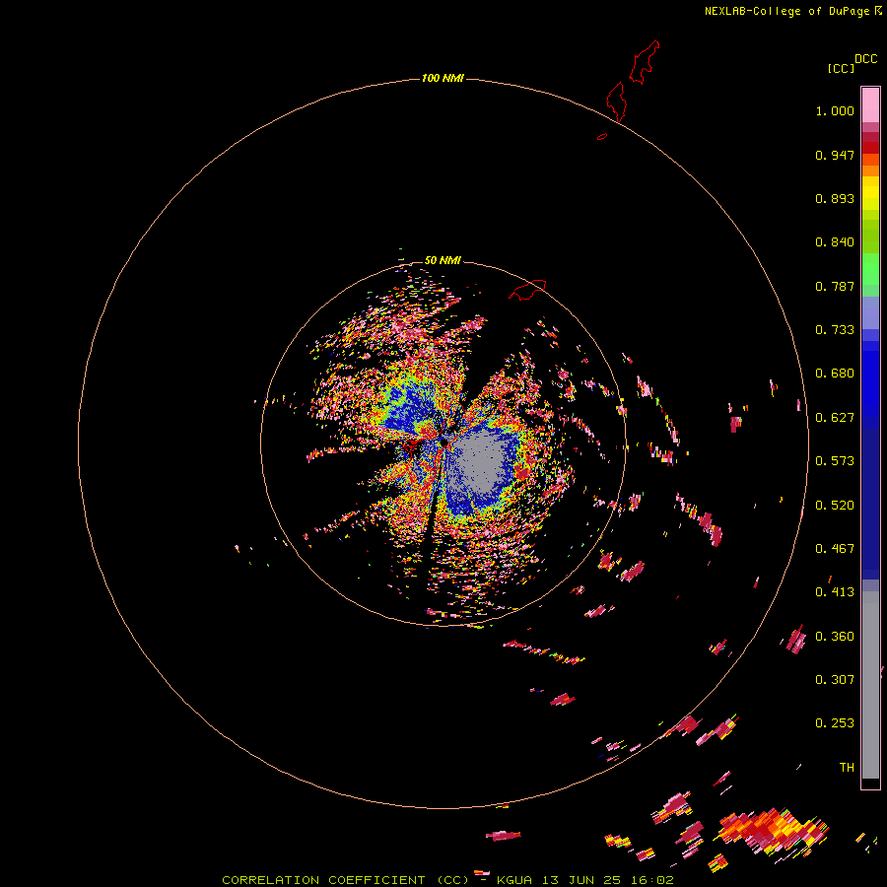Click the KGUA station identifier
Viewport: 887px width, 887px height.
514,880
